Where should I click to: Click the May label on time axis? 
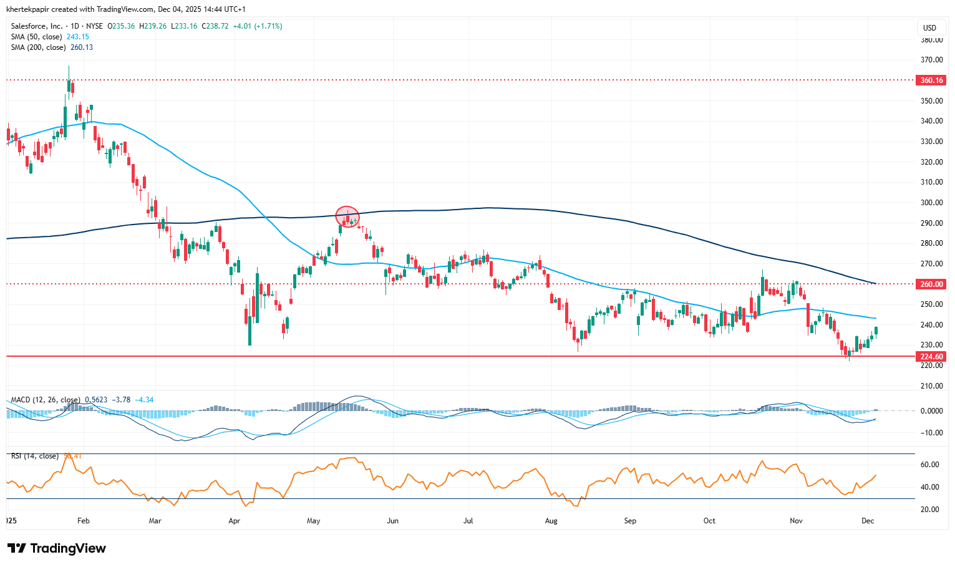(x=313, y=520)
